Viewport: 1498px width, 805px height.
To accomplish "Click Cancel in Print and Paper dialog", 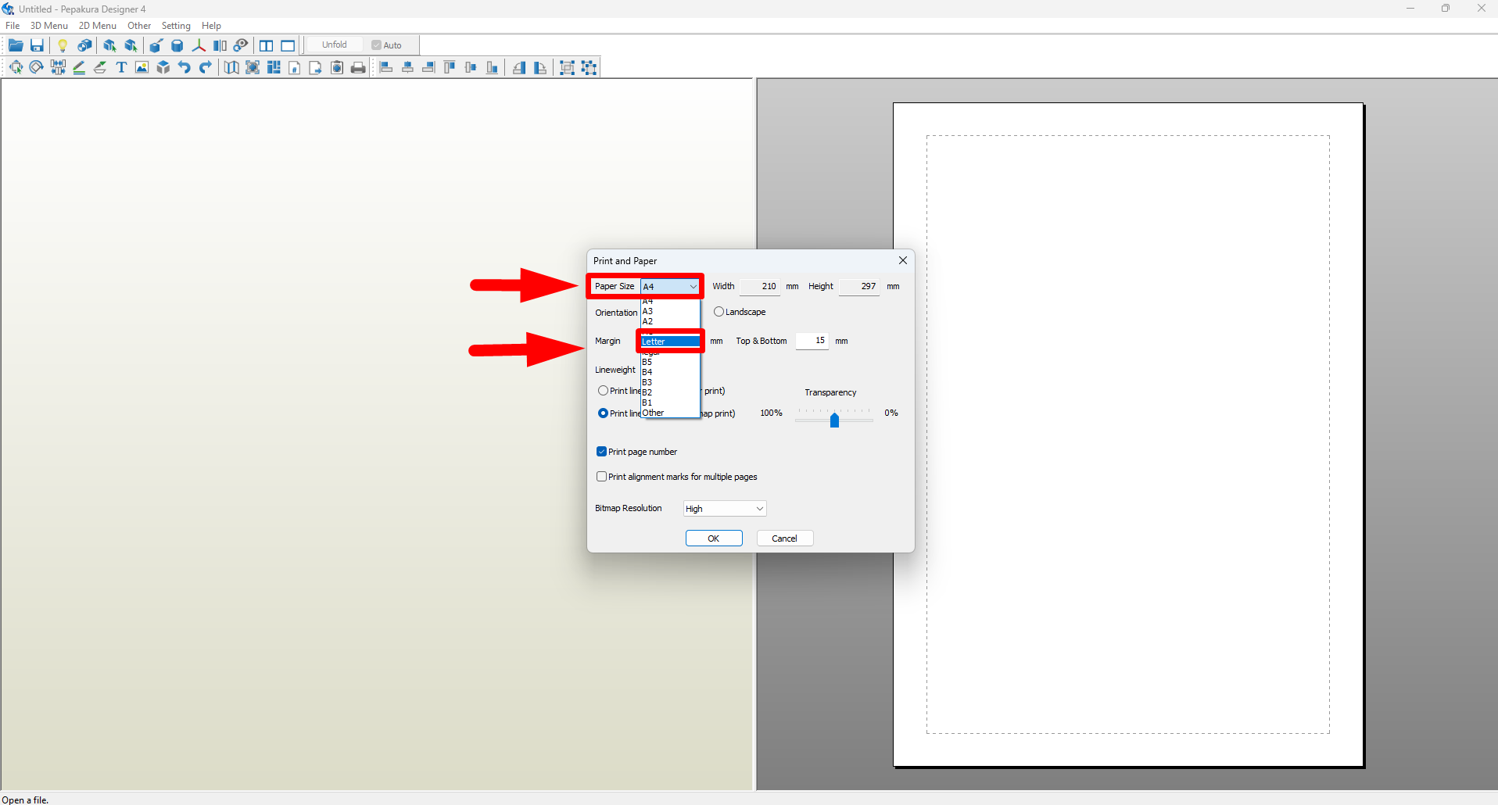I will (785, 538).
